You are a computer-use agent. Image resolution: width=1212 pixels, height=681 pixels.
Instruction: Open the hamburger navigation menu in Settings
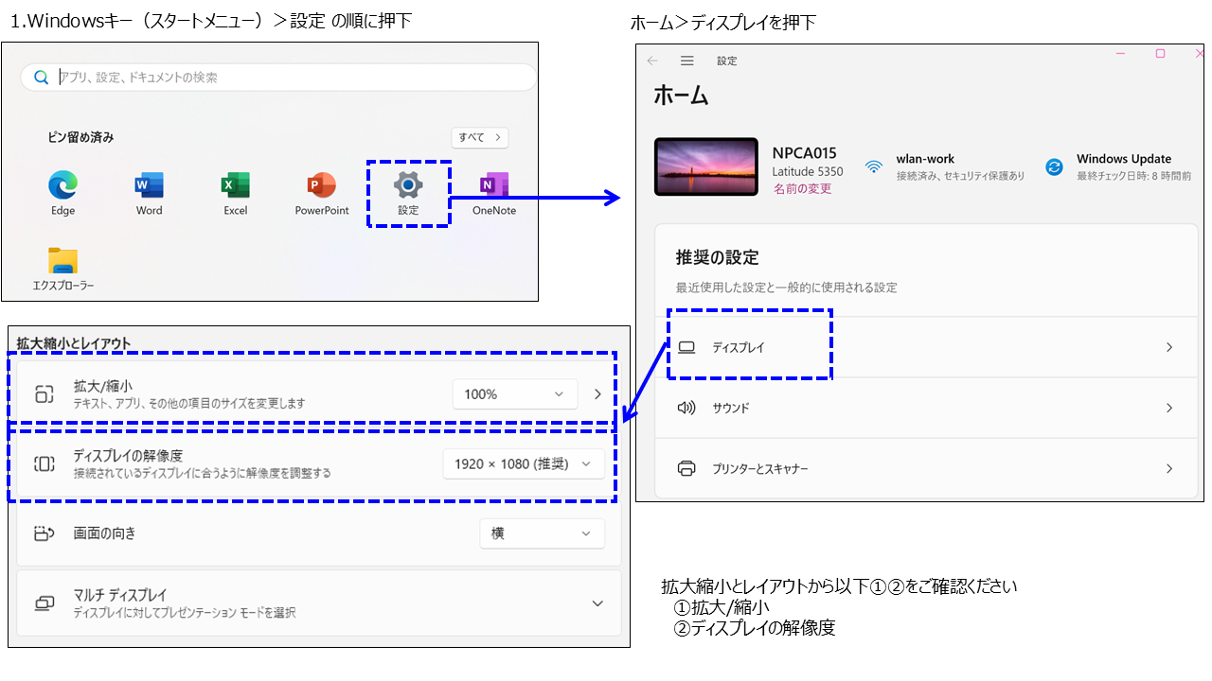pos(687,61)
